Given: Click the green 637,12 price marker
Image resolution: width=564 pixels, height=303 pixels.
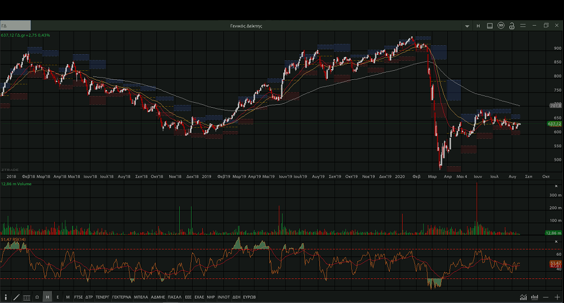Looking at the screenshot, I should 554,124.
